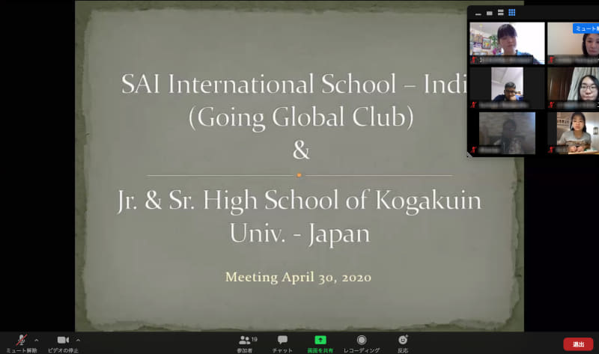599x354 pixels.
Task: Click "Jr. & Sr. High School of Kogakuin" text
Action: [299, 201]
